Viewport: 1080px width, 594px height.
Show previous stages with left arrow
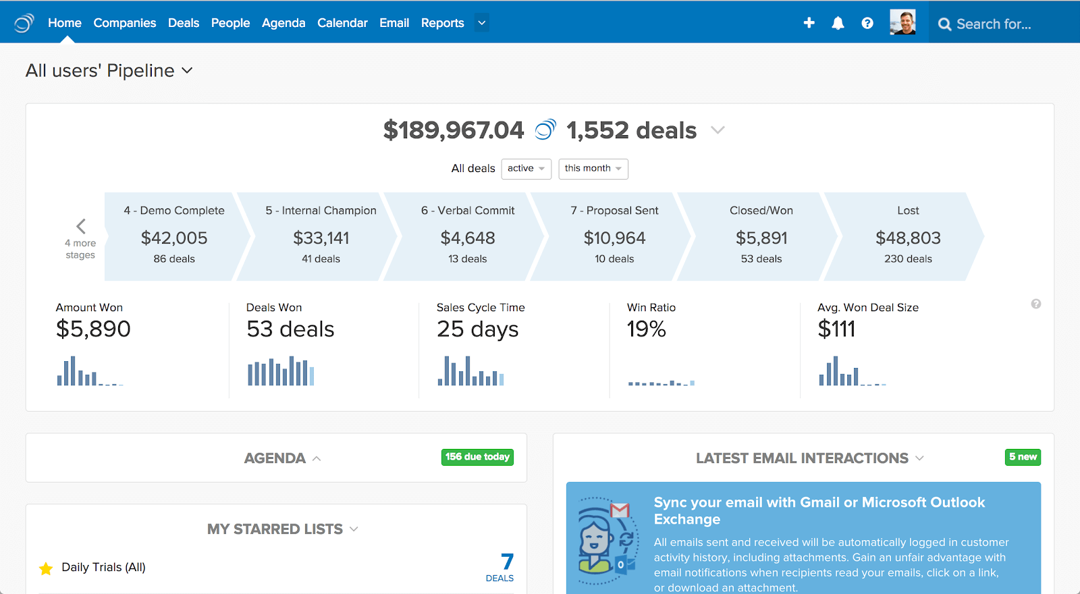tap(81, 227)
